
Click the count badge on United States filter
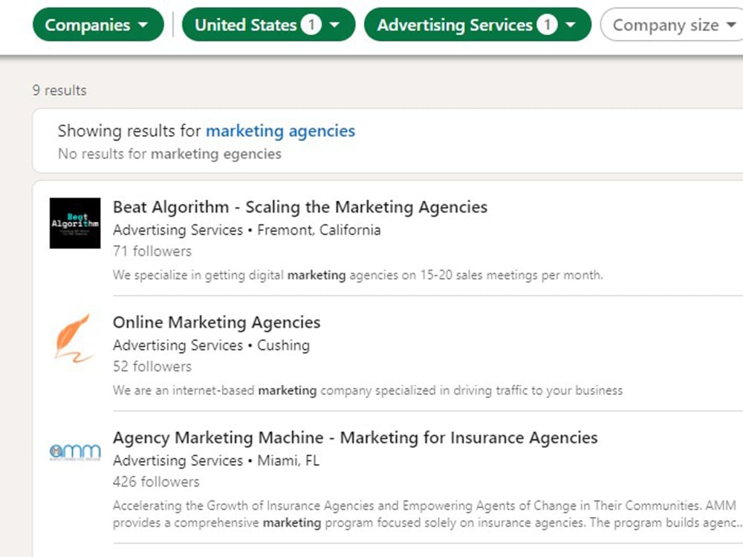311,25
